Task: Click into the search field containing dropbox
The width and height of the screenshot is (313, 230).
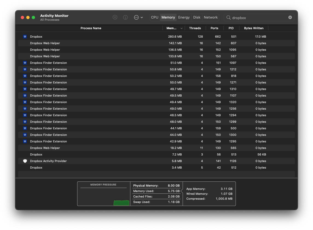Action: (259, 17)
